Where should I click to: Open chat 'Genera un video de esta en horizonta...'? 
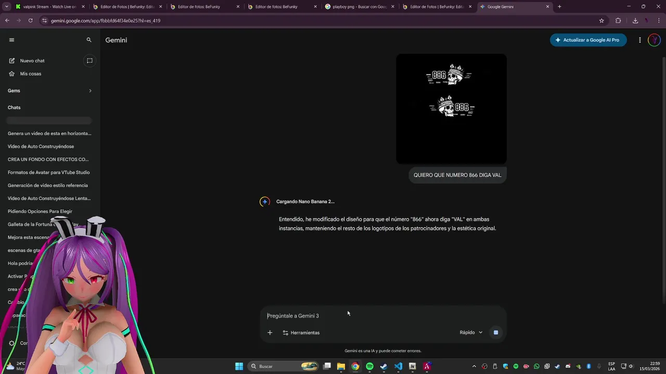tap(49, 133)
